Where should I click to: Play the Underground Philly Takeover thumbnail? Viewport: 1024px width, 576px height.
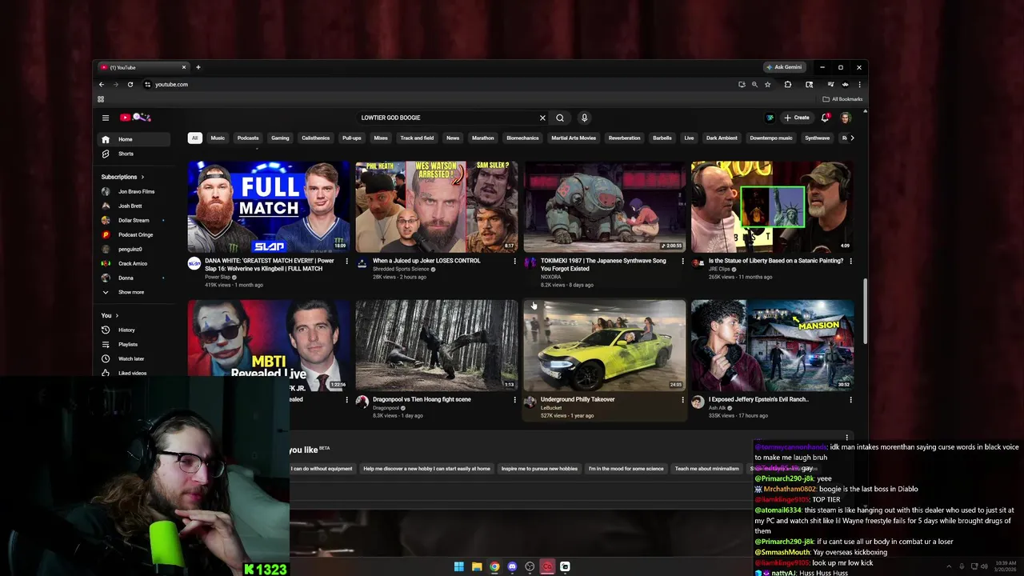[605, 346]
